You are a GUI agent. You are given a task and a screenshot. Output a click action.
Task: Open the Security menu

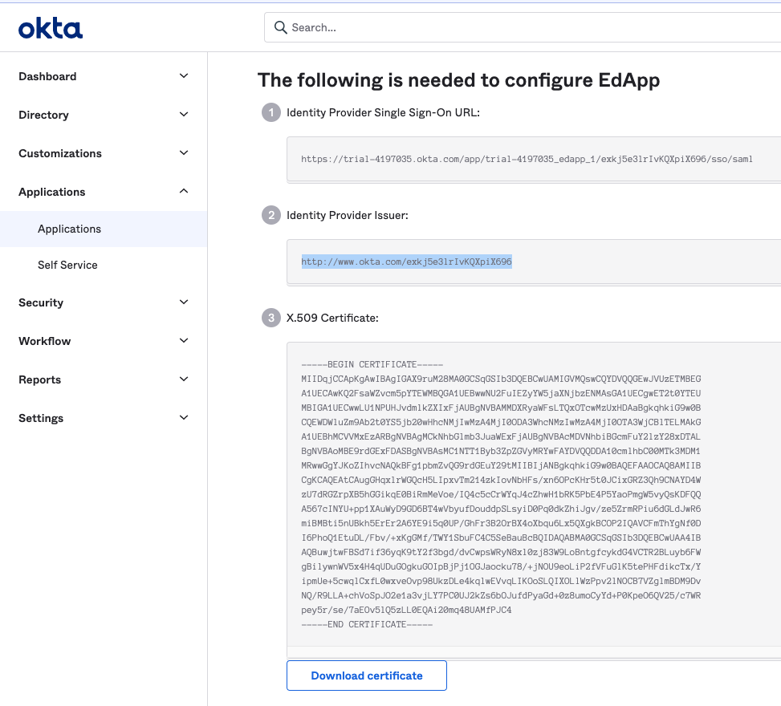[41, 302]
